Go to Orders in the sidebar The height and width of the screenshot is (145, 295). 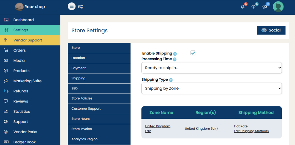(19, 50)
